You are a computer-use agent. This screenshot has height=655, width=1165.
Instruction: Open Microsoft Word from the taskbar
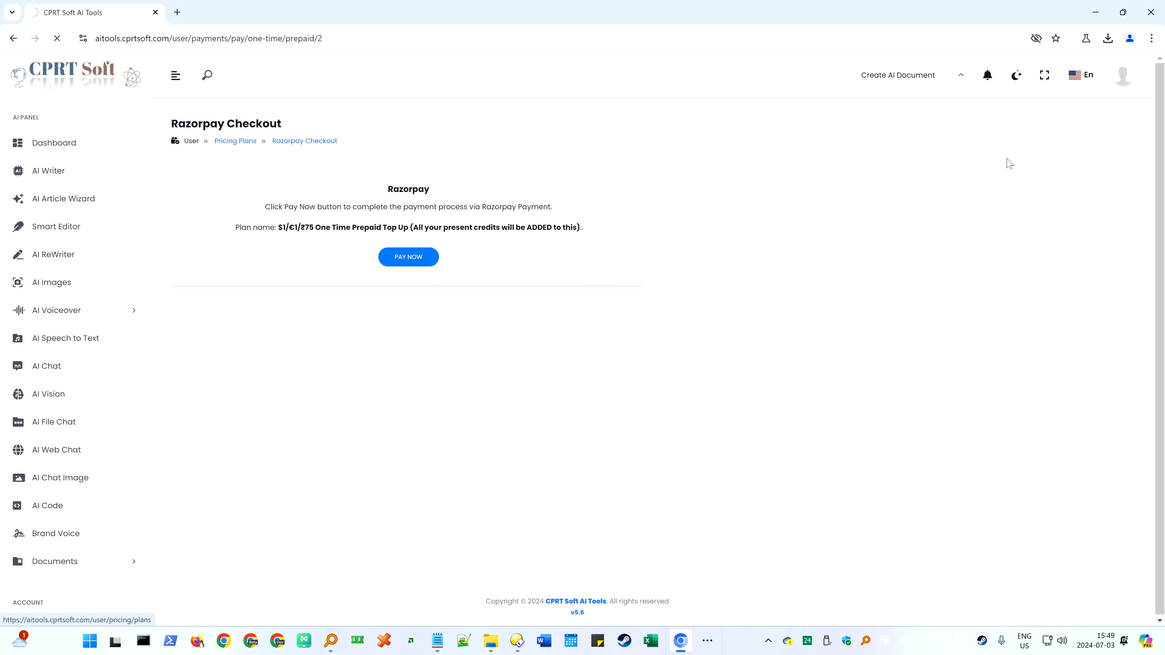click(x=544, y=640)
